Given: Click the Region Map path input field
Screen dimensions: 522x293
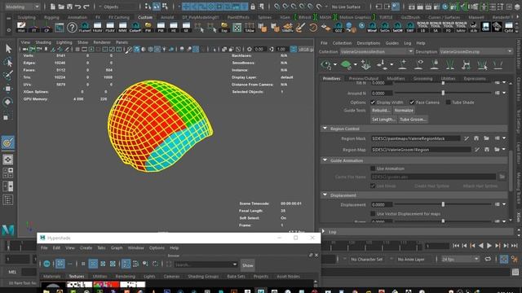Looking at the screenshot, I should 421,150.
